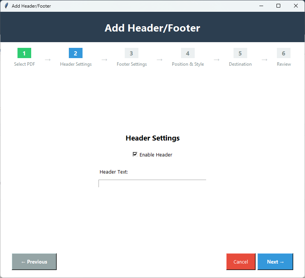Open the Review step label
305x278 pixels.
click(283, 64)
